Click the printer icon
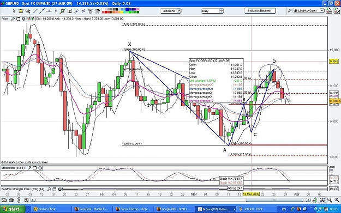Viewport: 341px width, 213px height. 11,200
